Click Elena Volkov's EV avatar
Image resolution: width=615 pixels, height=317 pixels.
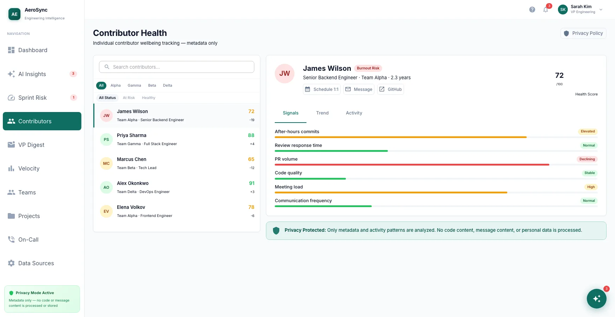[106, 211]
